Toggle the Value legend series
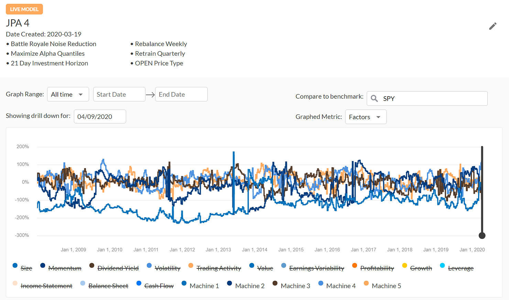Viewport: 509px width, 300px height. tap(261, 268)
